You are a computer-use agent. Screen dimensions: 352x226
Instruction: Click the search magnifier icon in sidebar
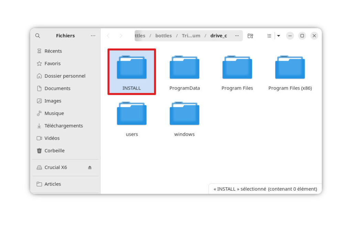coord(38,36)
